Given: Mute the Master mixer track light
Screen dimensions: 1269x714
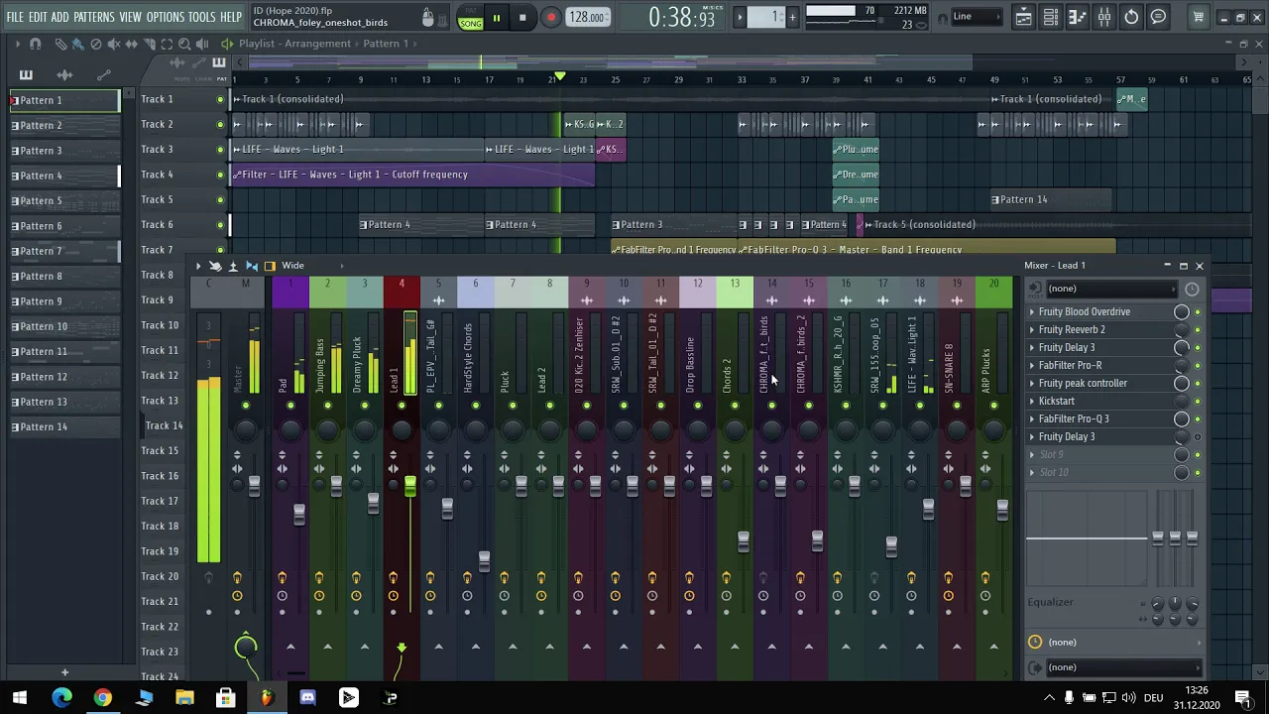Looking at the screenshot, I should pos(245,406).
